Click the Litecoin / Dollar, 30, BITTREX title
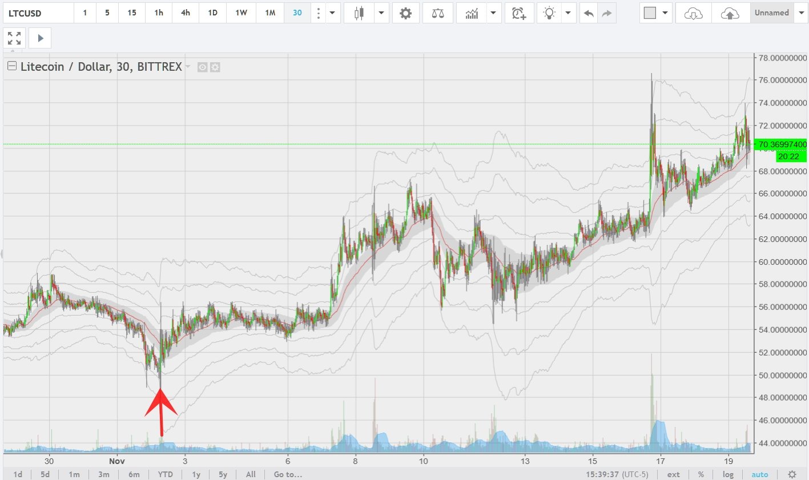 pos(101,67)
